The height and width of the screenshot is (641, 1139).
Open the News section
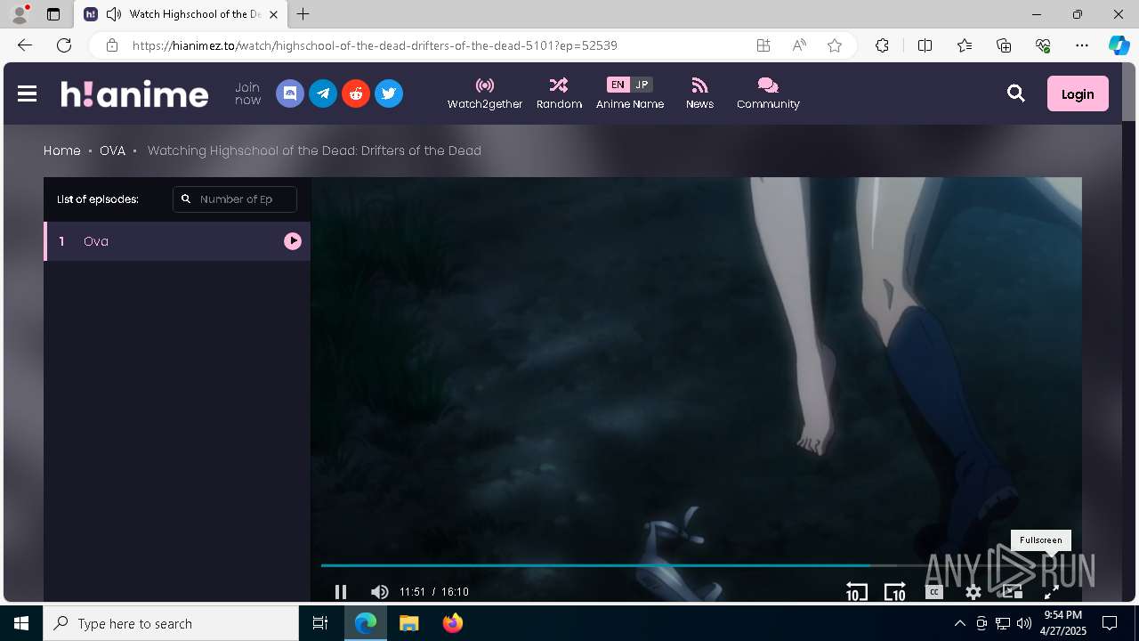point(699,93)
